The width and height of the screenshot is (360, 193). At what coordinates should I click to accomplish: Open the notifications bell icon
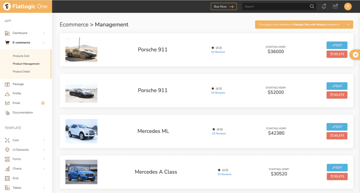tap(324, 6)
